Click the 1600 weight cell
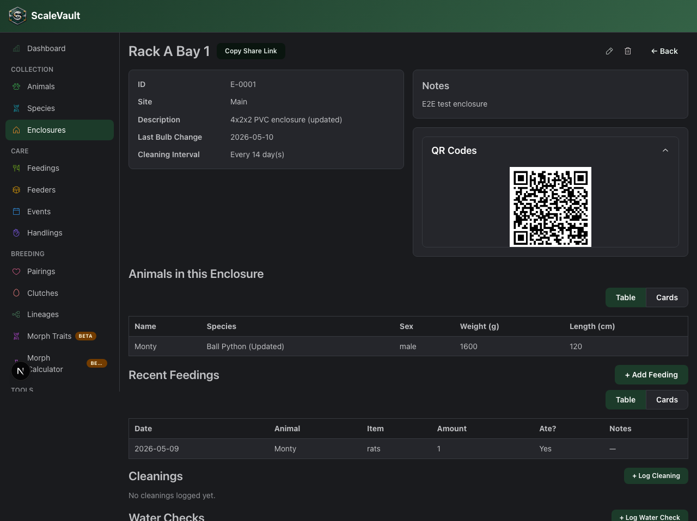 [x=469, y=346]
